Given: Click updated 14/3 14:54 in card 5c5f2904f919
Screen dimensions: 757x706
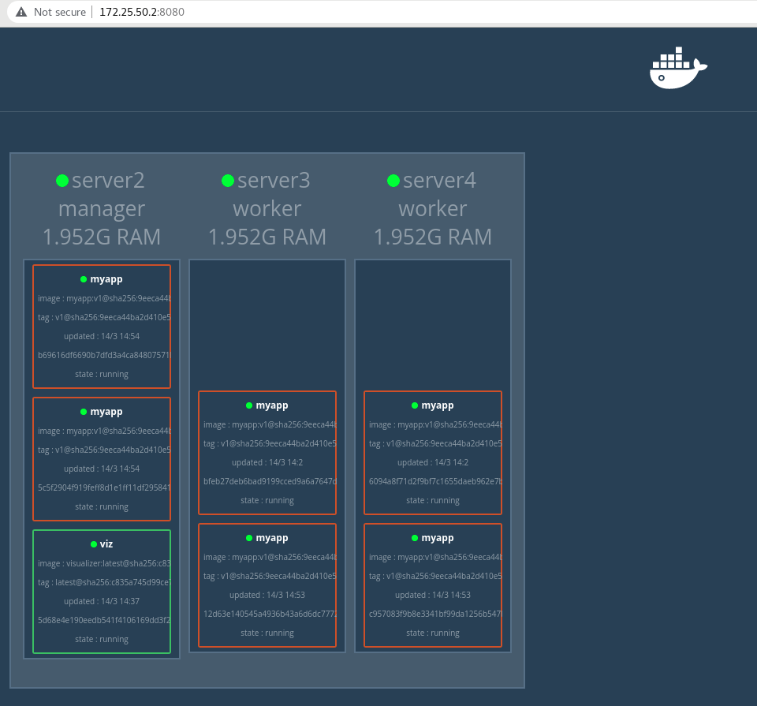Looking at the screenshot, I should point(102,469).
